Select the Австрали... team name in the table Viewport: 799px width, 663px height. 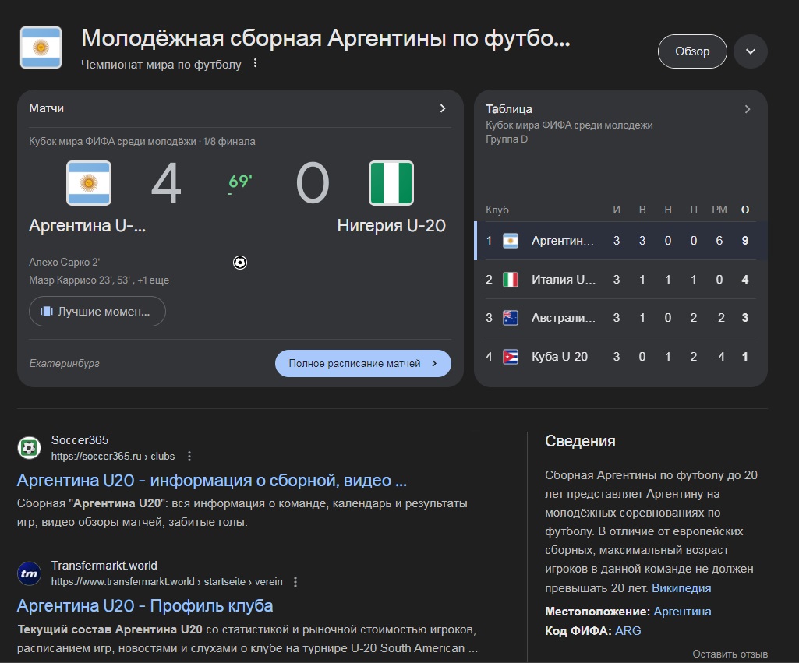coord(563,318)
